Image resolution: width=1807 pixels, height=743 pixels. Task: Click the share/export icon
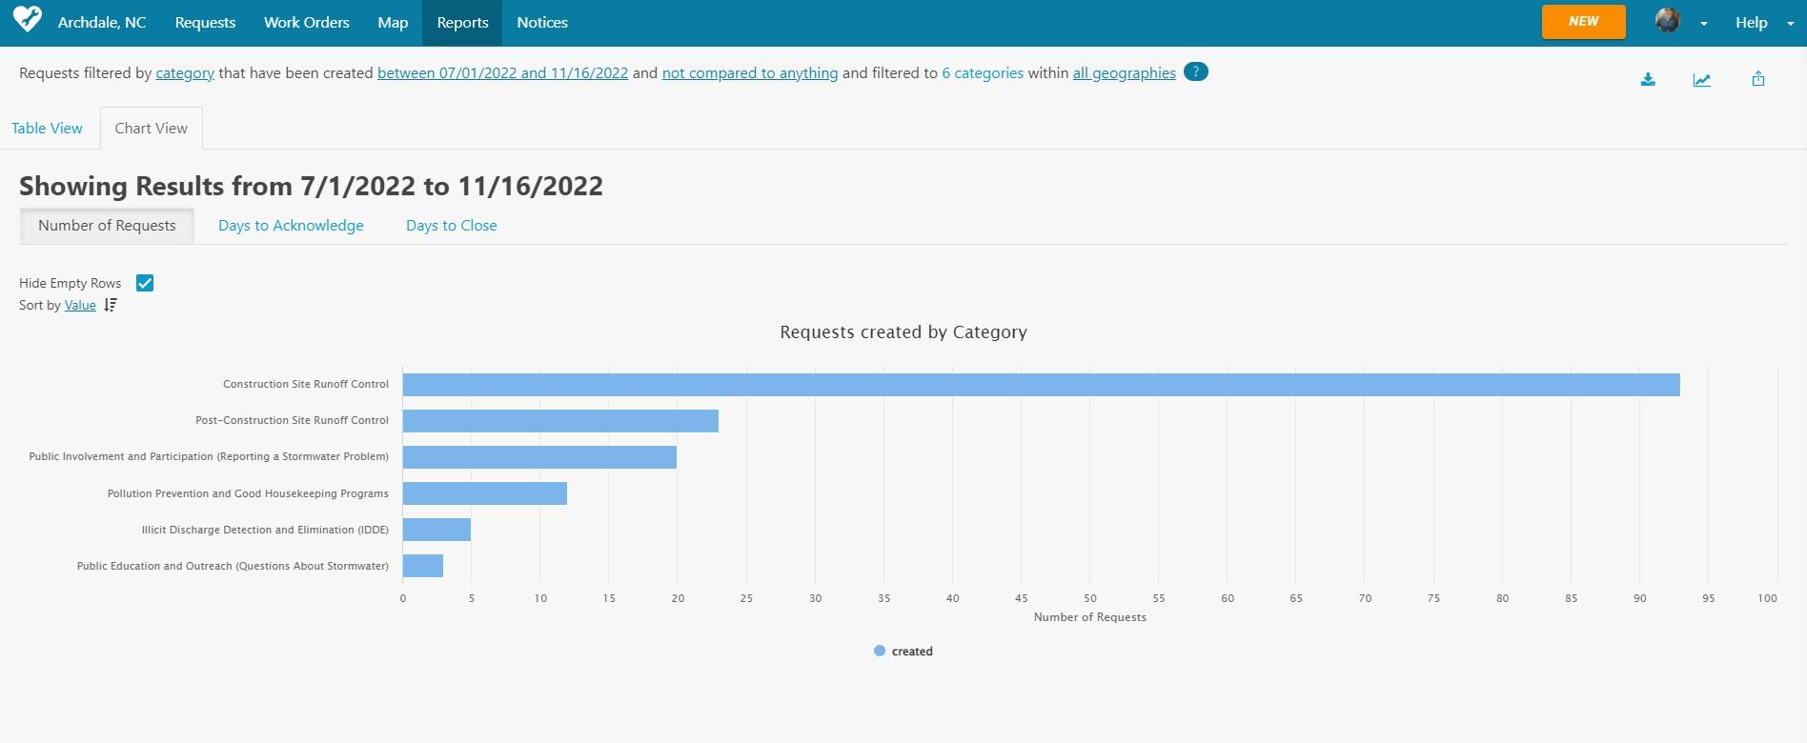click(x=1758, y=79)
